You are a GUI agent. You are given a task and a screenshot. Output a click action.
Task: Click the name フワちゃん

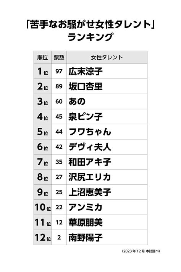coord(90,132)
